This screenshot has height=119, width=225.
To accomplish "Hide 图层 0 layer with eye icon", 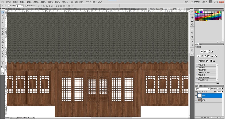I will pyautogui.click(x=196, y=100).
